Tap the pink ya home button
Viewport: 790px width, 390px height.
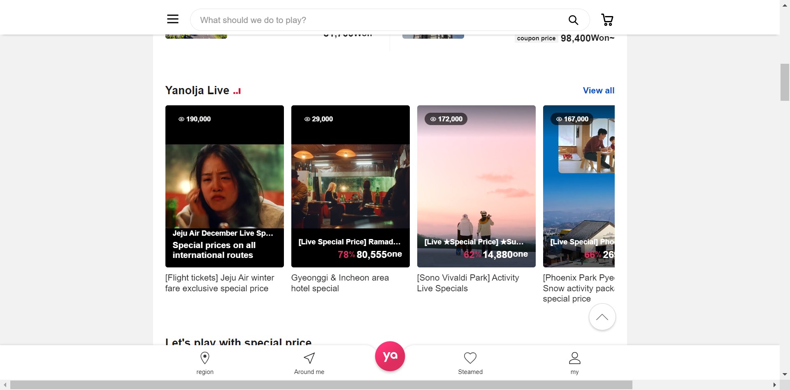coord(390,356)
